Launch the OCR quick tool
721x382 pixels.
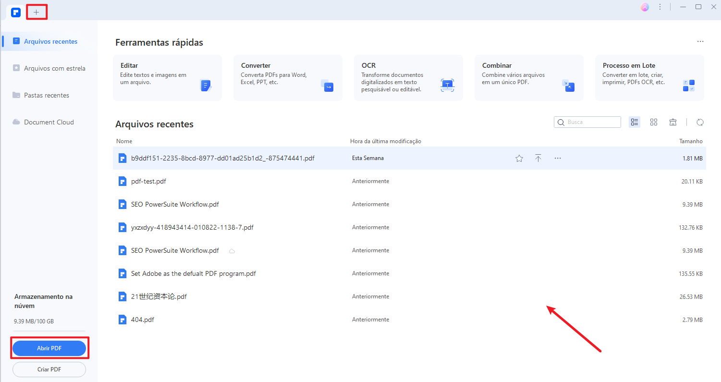[408, 77]
